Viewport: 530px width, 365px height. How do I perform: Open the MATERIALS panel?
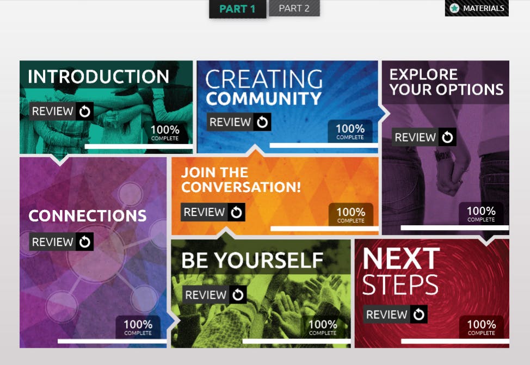[483, 8]
